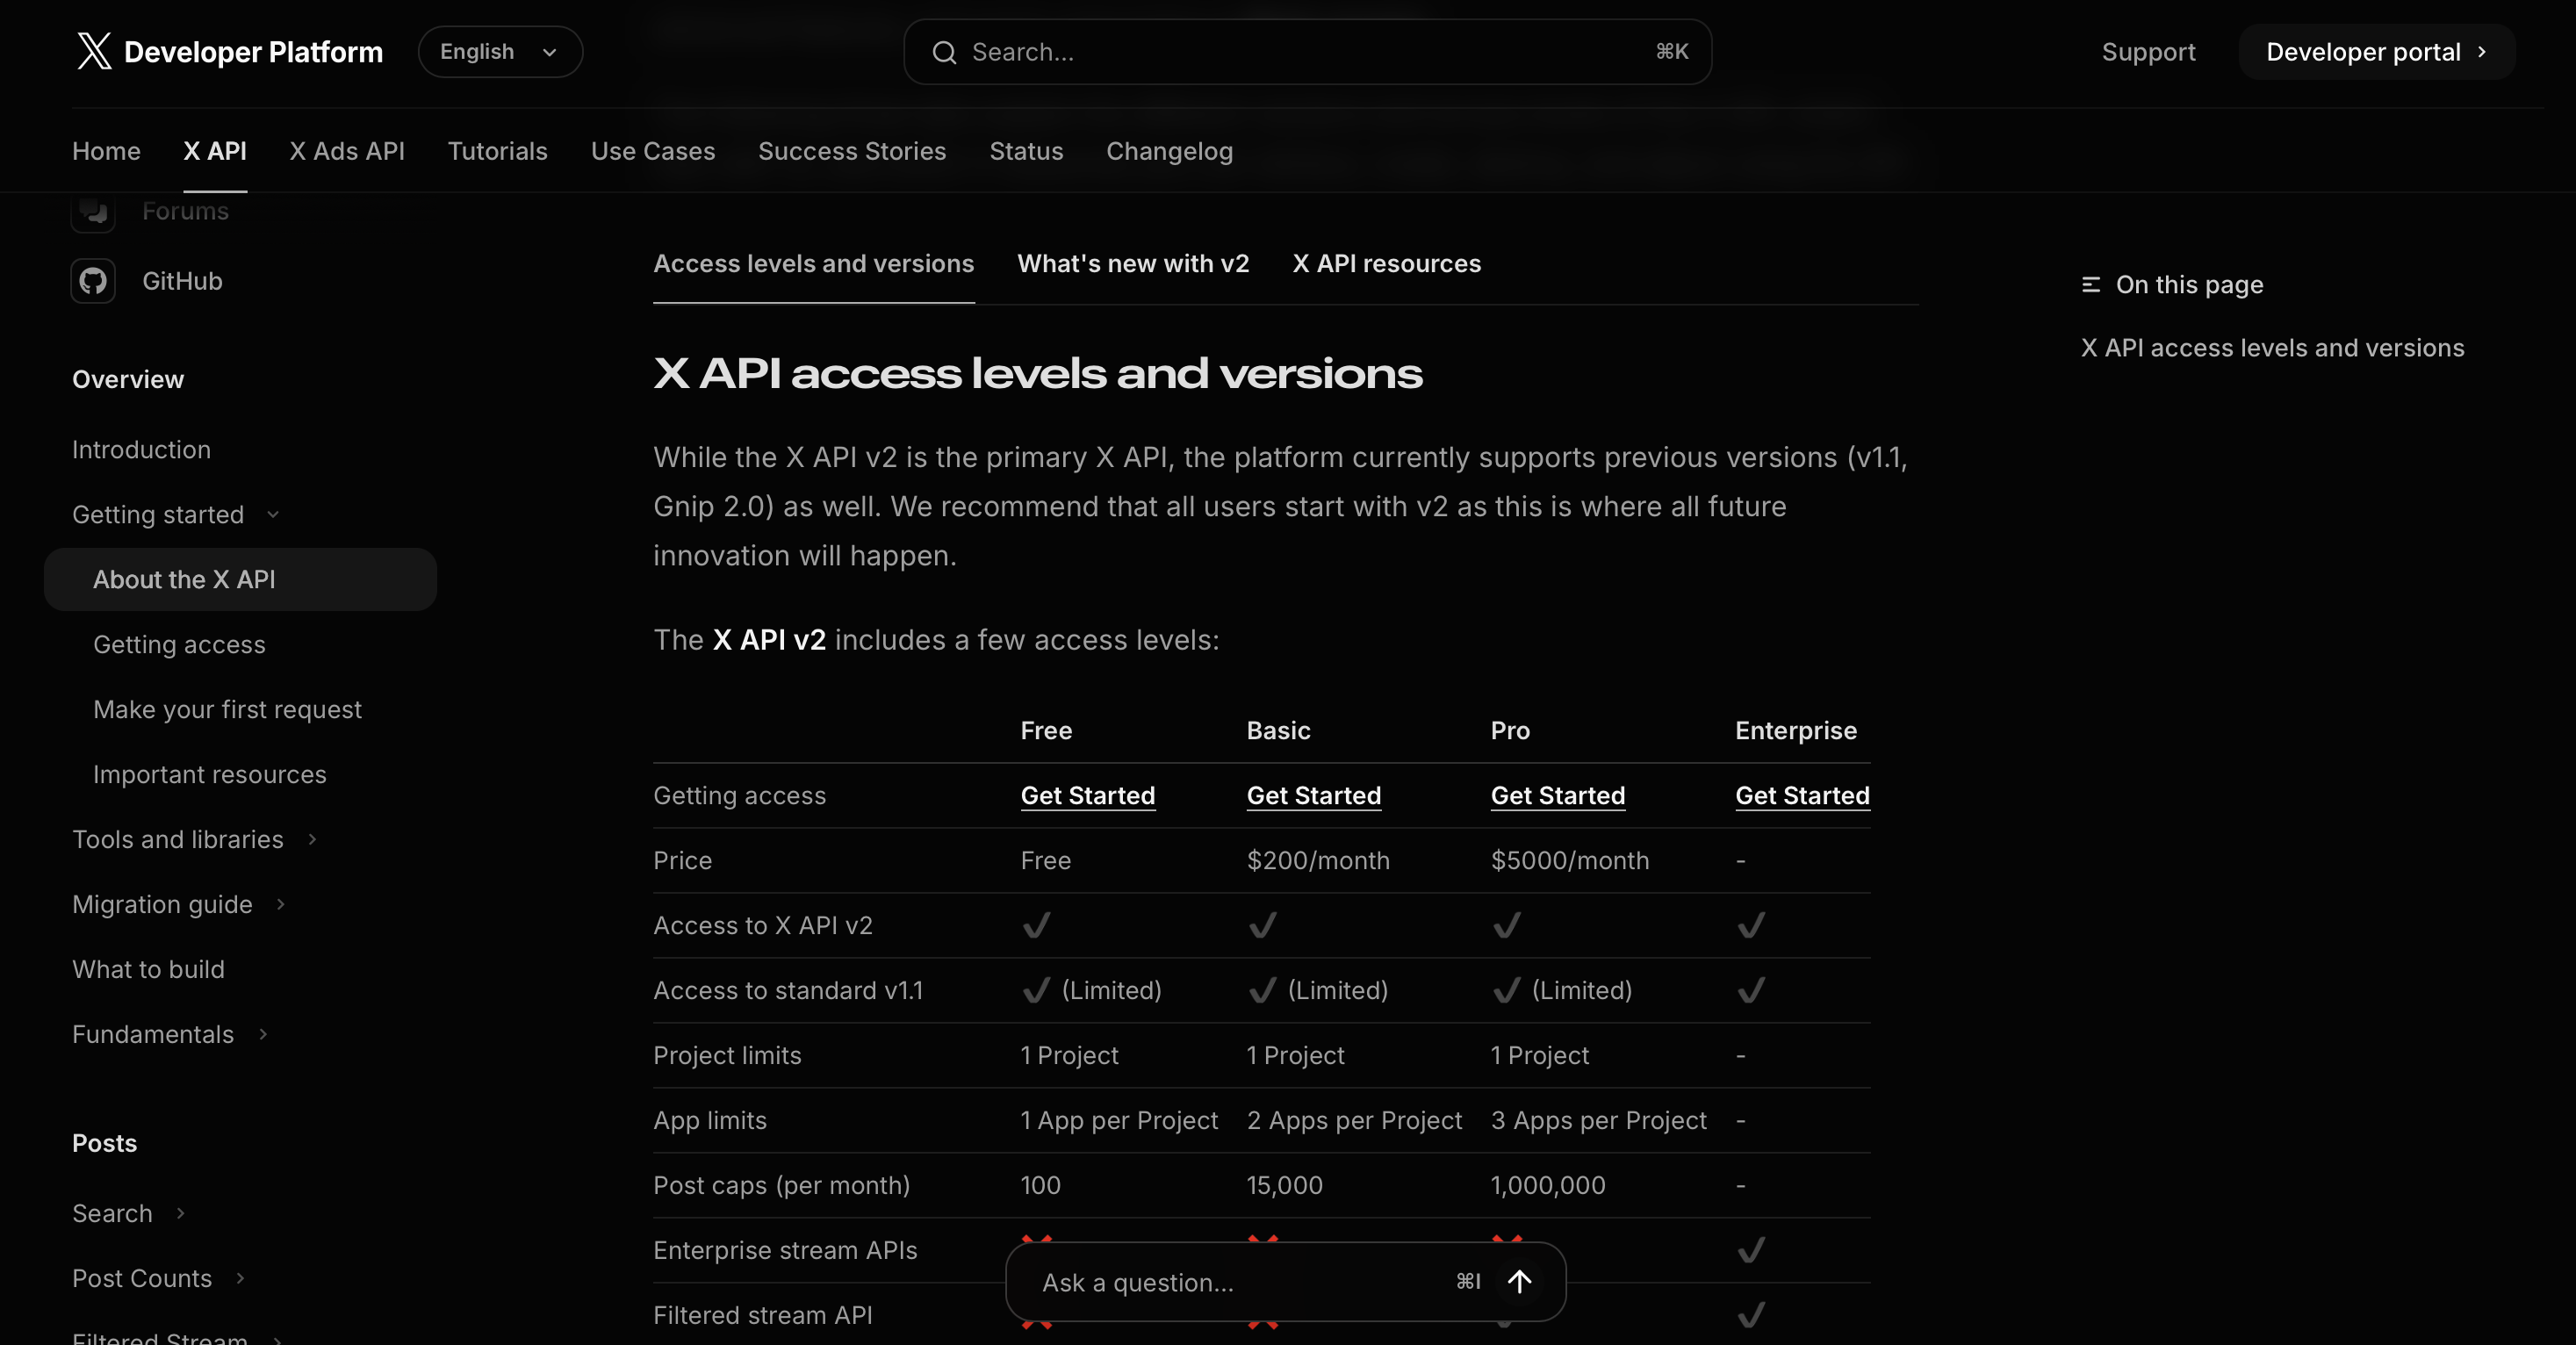Open the Changelog navigation item
The height and width of the screenshot is (1345, 2576).
tap(1169, 151)
